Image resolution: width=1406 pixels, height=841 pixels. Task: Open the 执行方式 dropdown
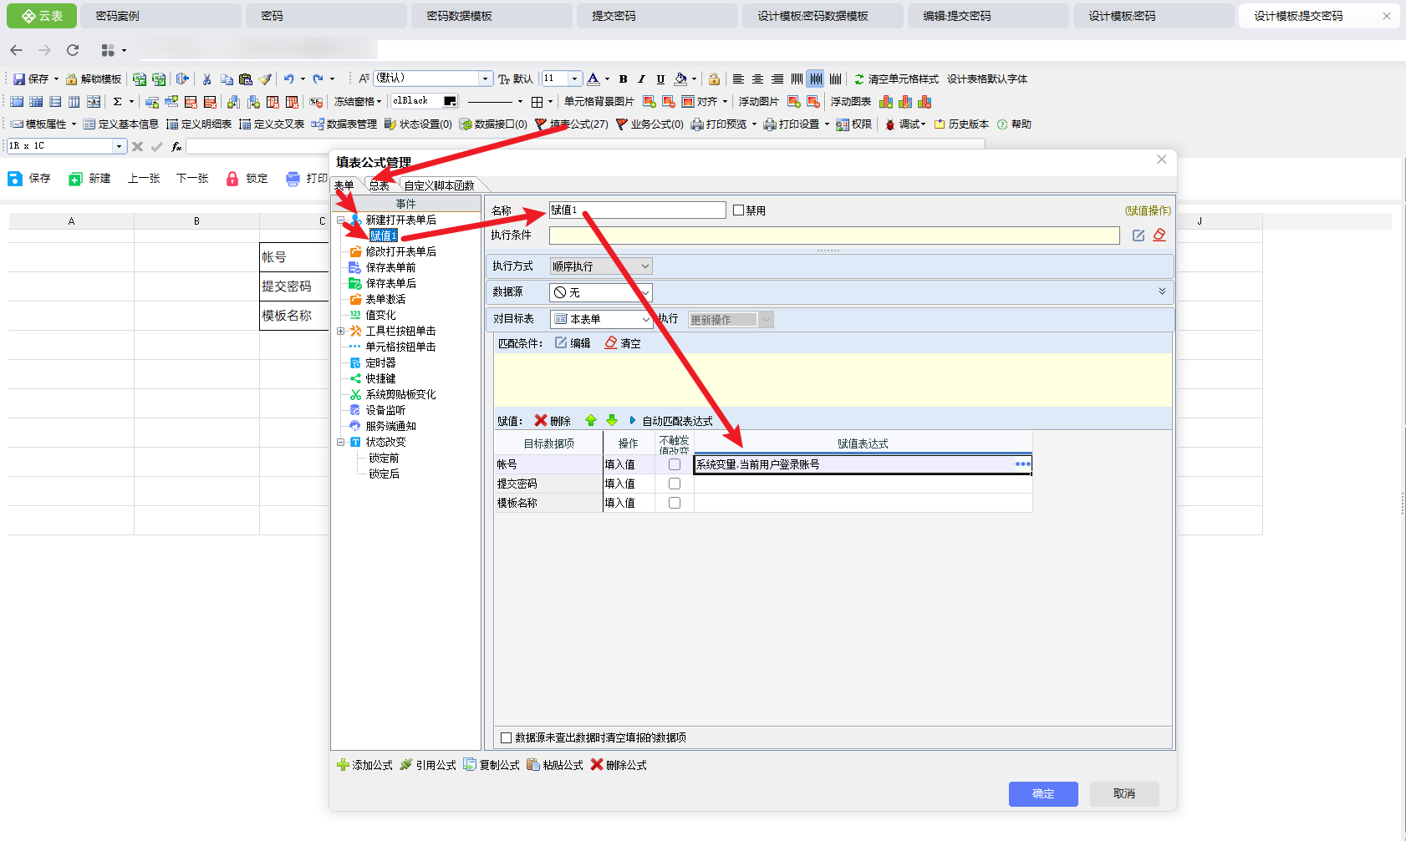click(x=601, y=266)
